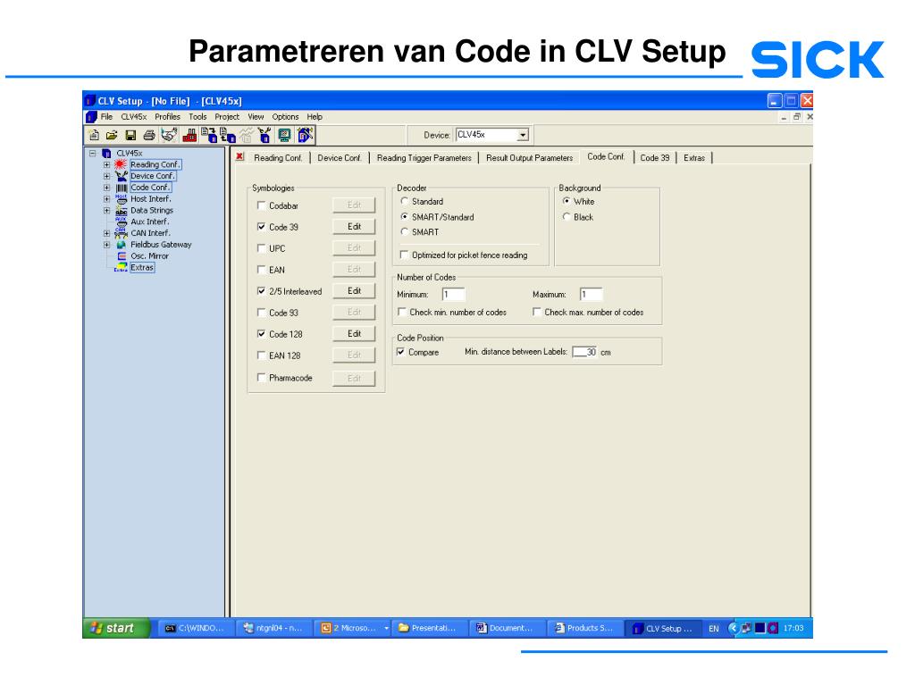Click the red X icon beside tabs
The width and height of the screenshot is (915, 686).
click(x=239, y=156)
